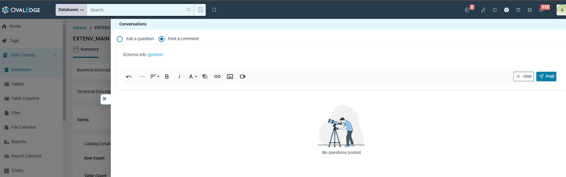This screenshot has height=177, width=566.
Task: Open the Databases dropdown in the search bar
Action: pyautogui.click(x=71, y=10)
